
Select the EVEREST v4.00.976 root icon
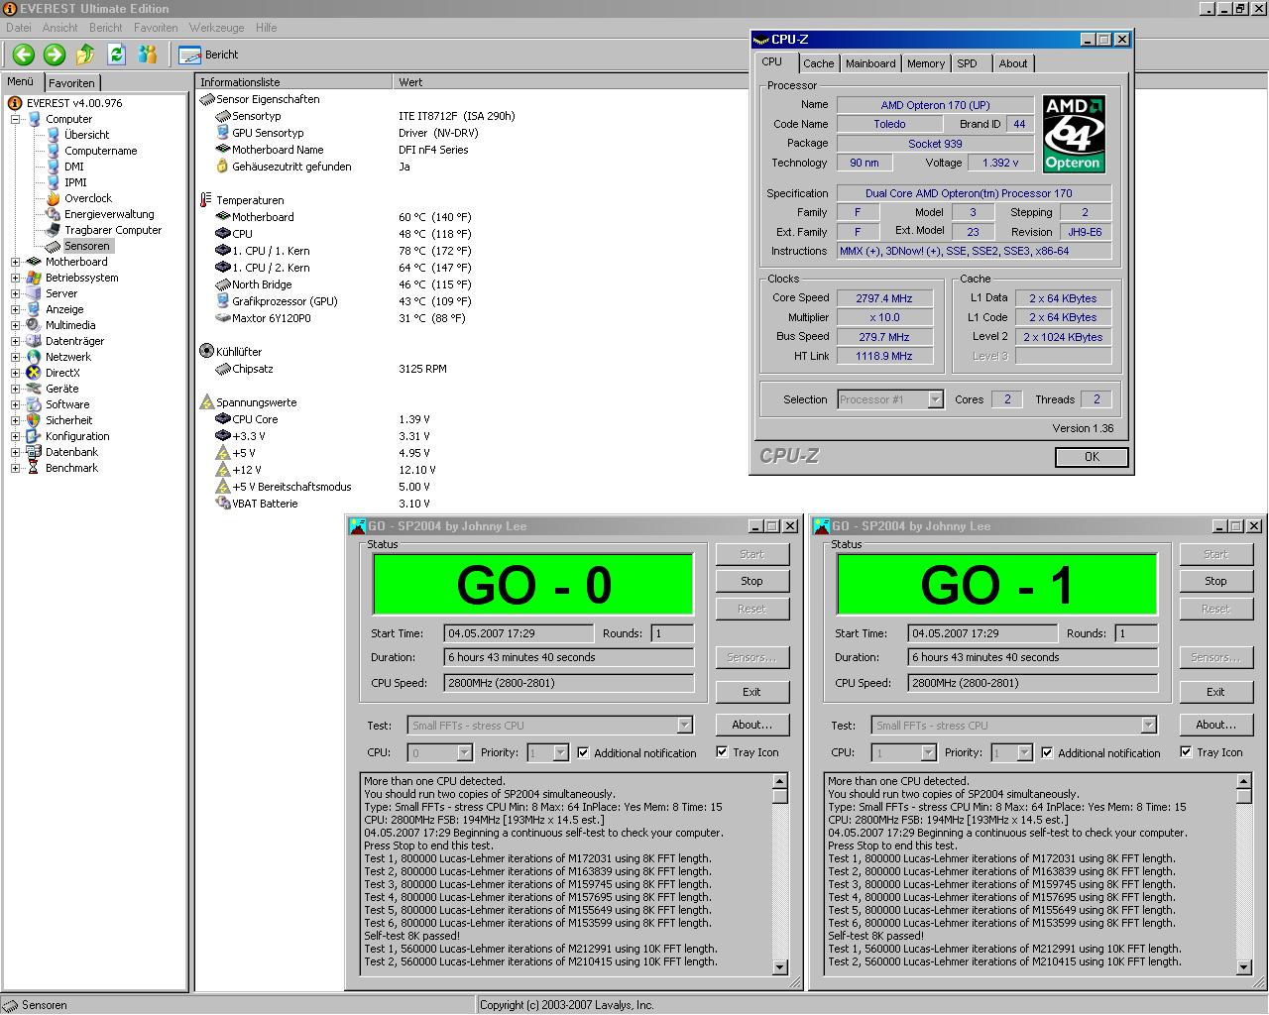coord(16,103)
